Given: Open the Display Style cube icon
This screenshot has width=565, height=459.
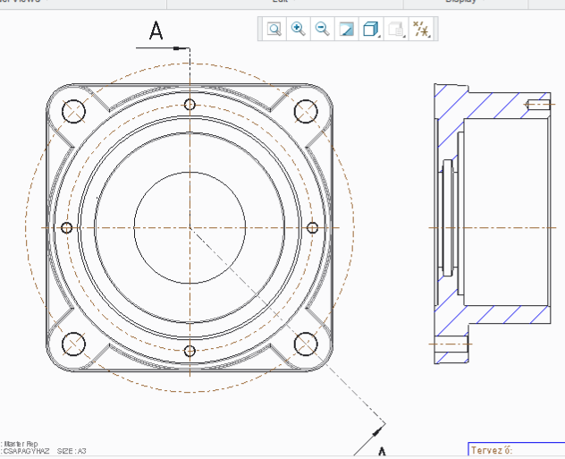Looking at the screenshot, I should pyautogui.click(x=371, y=29).
